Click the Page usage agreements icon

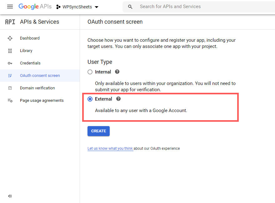tap(10, 101)
